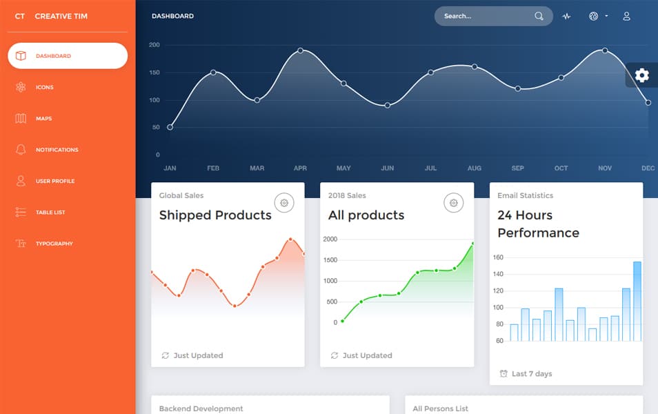658x414 pixels.
Task: Expand the dropdown caret next to the globe icon
Action: 606,16
